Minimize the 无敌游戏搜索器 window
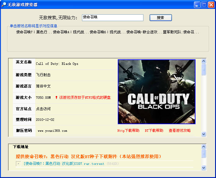This screenshot has width=216, height=178. point(197,5)
